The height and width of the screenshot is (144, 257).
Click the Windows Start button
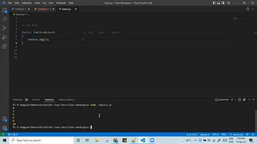tap(4, 140)
